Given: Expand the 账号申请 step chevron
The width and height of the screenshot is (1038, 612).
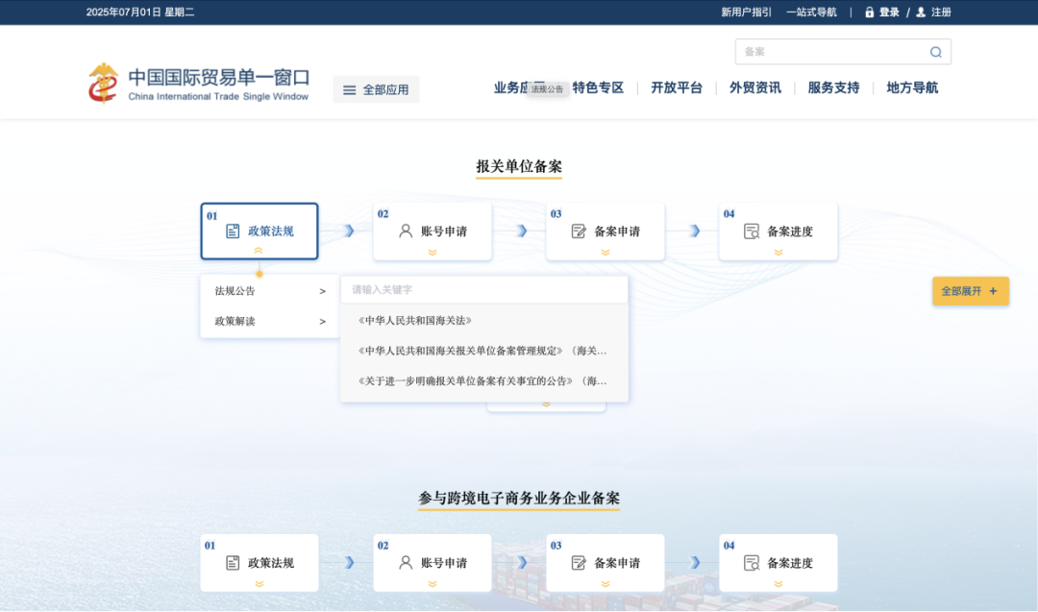Looking at the screenshot, I should [432, 253].
